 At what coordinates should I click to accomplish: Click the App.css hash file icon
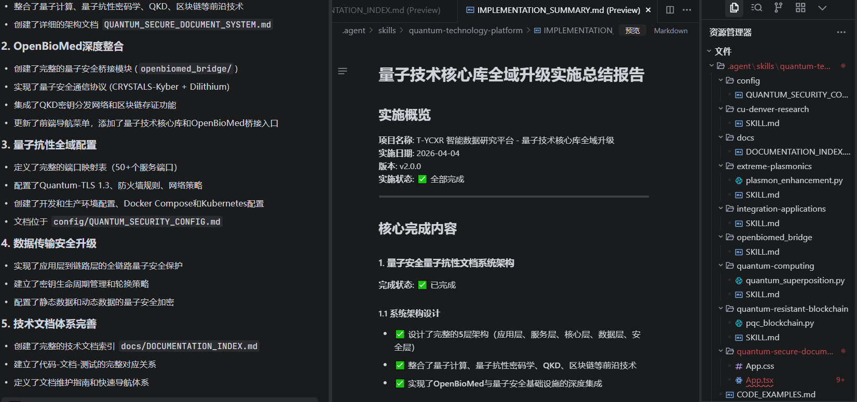739,366
